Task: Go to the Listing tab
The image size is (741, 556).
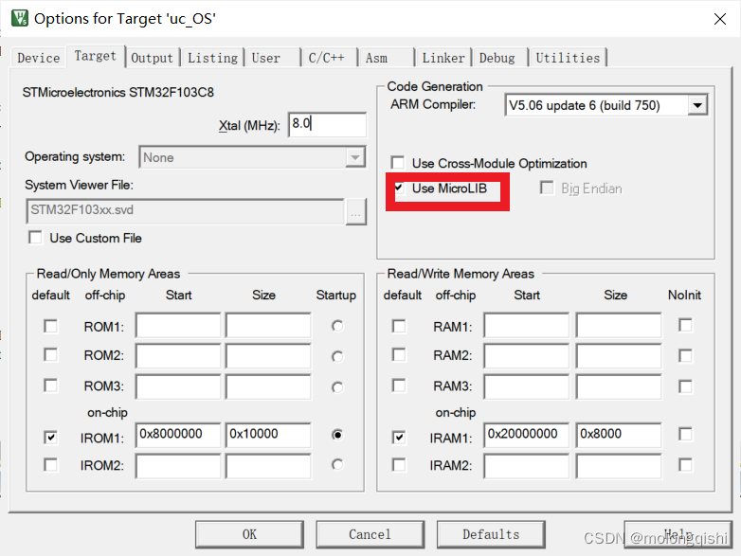Action: click(212, 58)
